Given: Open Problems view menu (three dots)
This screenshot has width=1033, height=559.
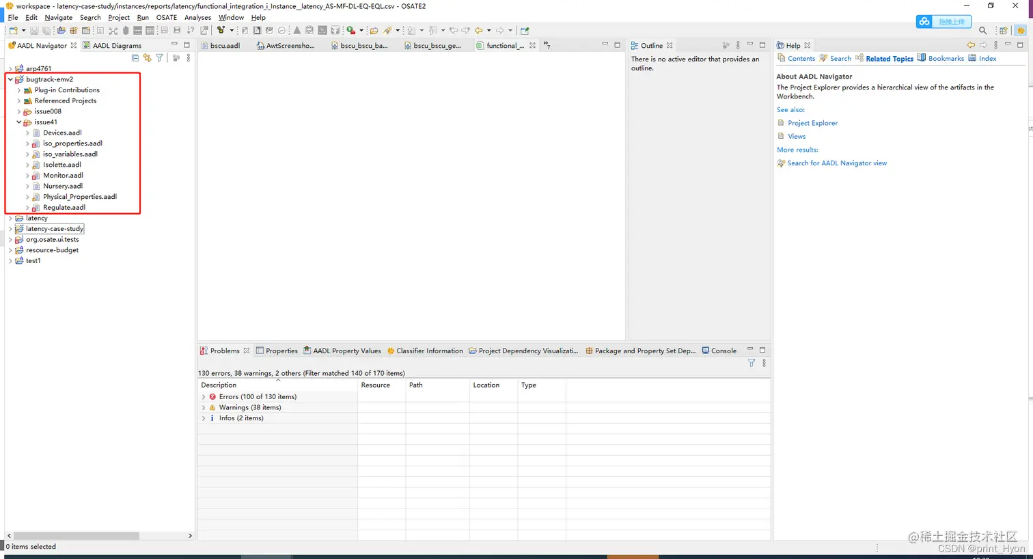Looking at the screenshot, I should (x=764, y=363).
